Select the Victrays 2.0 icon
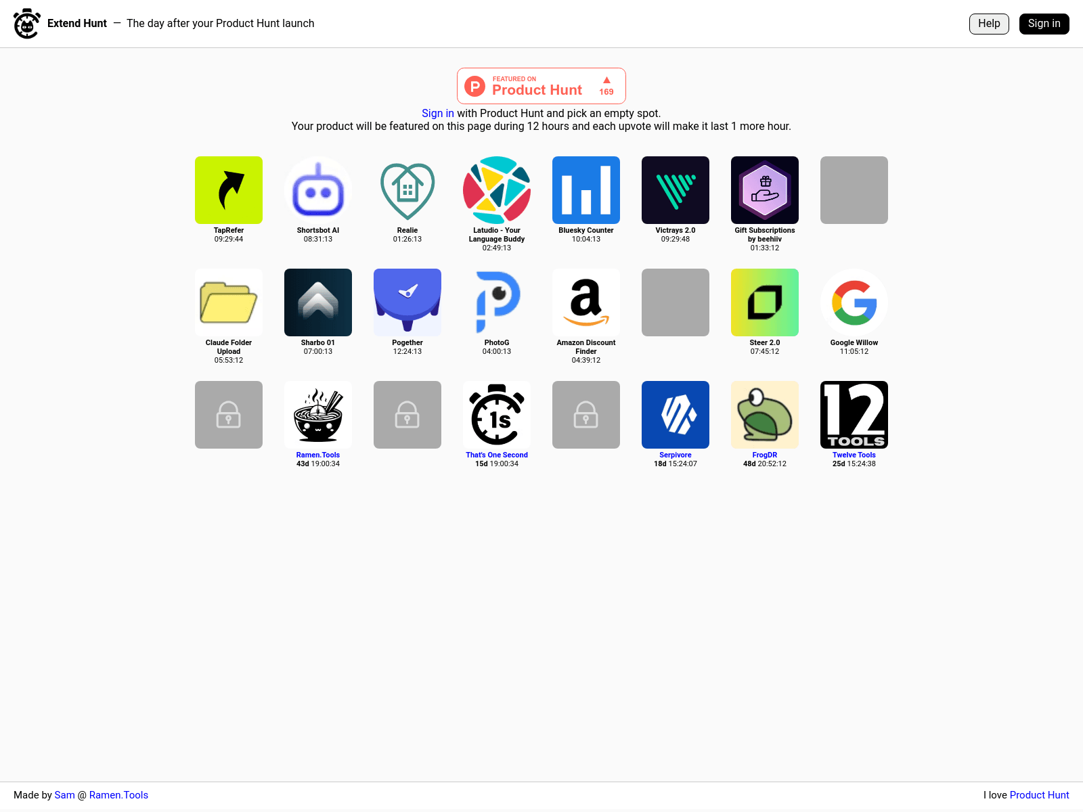This screenshot has width=1083, height=812. 675,190
